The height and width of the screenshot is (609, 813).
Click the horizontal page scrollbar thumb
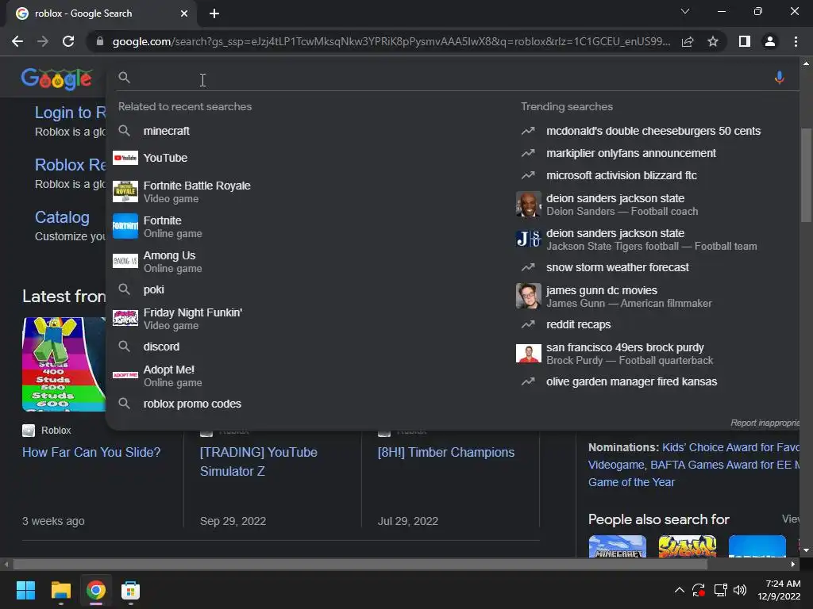click(360, 564)
